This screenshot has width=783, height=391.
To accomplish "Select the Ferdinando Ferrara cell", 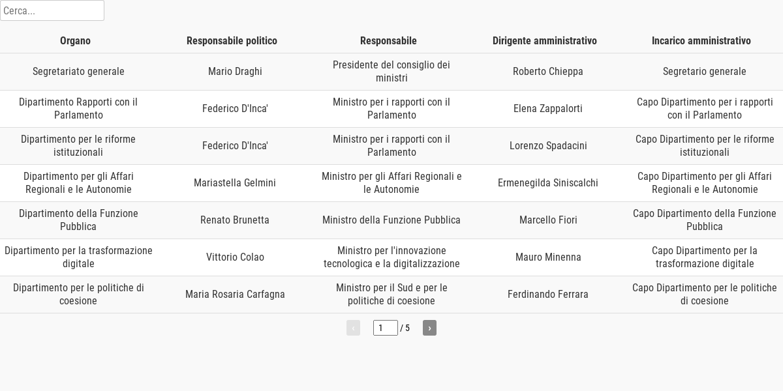I will tap(548, 295).
